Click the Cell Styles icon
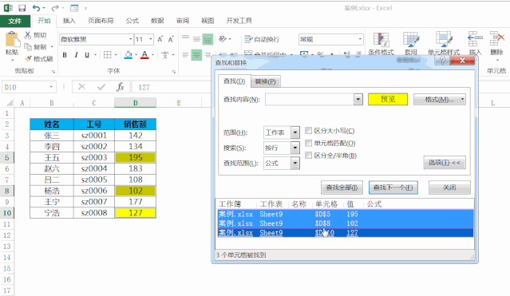 point(444,40)
